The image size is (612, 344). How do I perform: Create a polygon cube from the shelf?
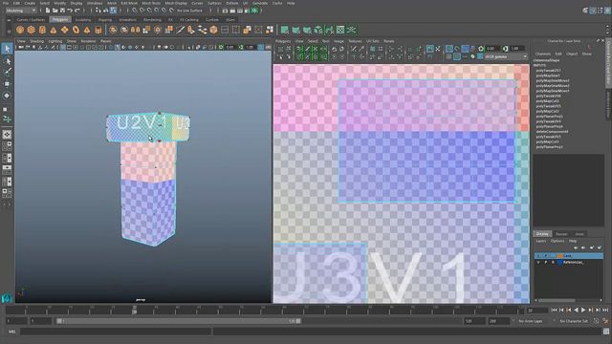tap(32, 30)
